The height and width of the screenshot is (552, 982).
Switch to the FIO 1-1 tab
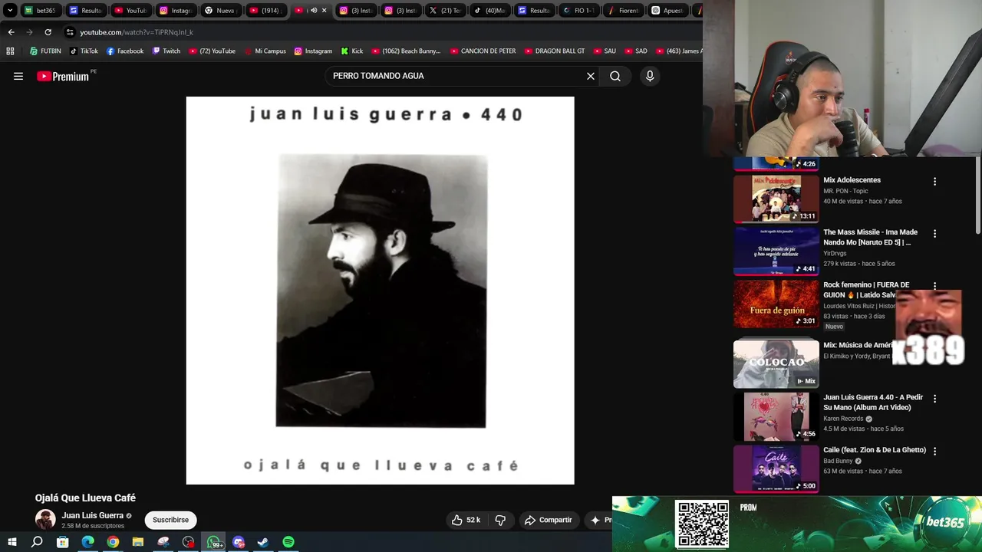click(579, 11)
